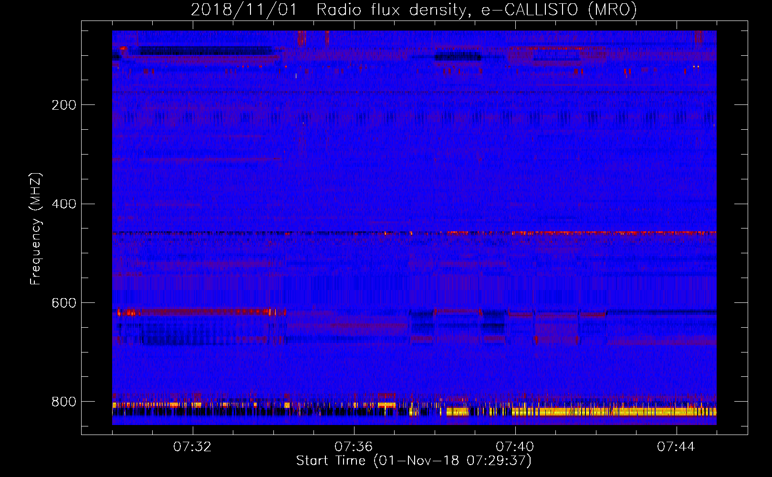The width and height of the screenshot is (772, 477).
Task: Click the 800 frequency tick label
Action: point(64,402)
